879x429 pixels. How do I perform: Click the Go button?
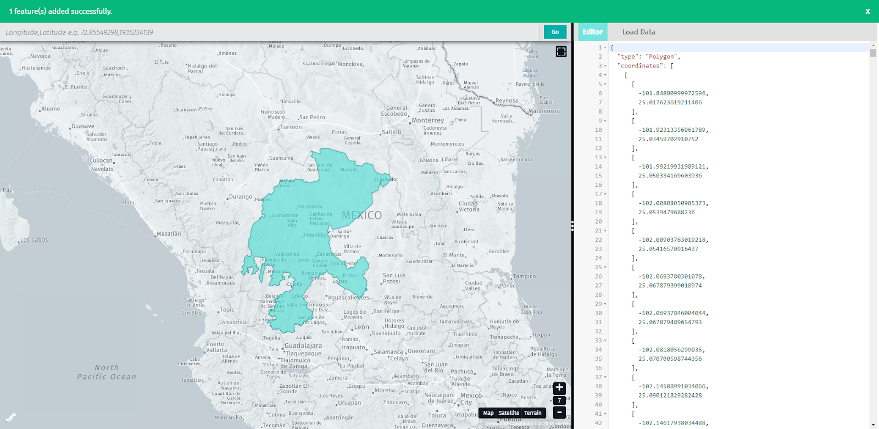[x=555, y=32]
